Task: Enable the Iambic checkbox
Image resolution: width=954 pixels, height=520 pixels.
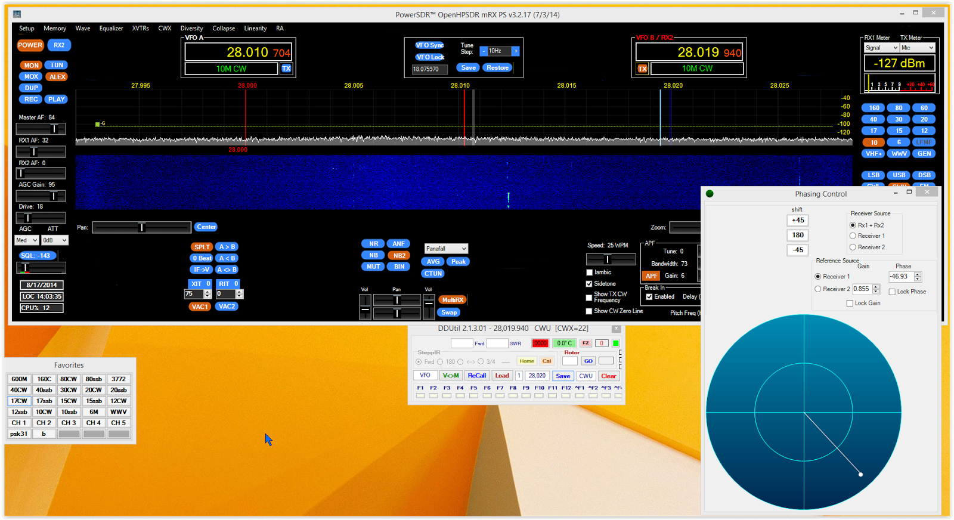Action: pos(589,273)
